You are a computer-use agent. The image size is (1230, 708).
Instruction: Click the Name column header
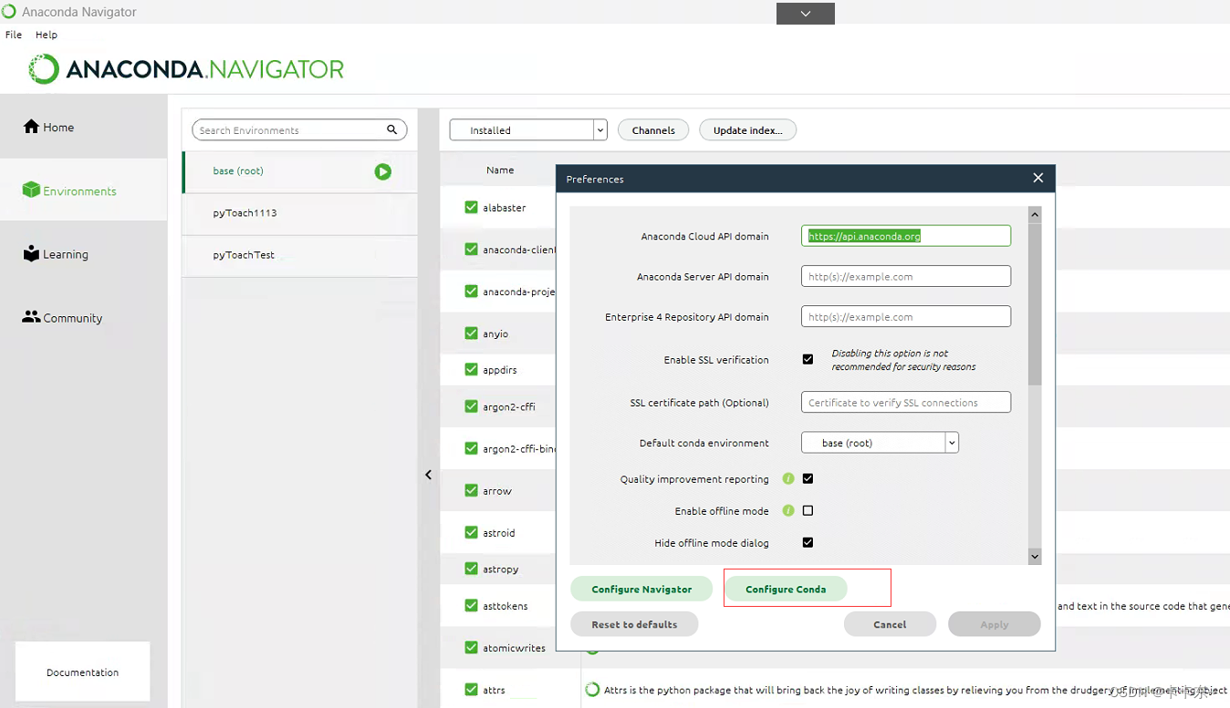pos(500,169)
